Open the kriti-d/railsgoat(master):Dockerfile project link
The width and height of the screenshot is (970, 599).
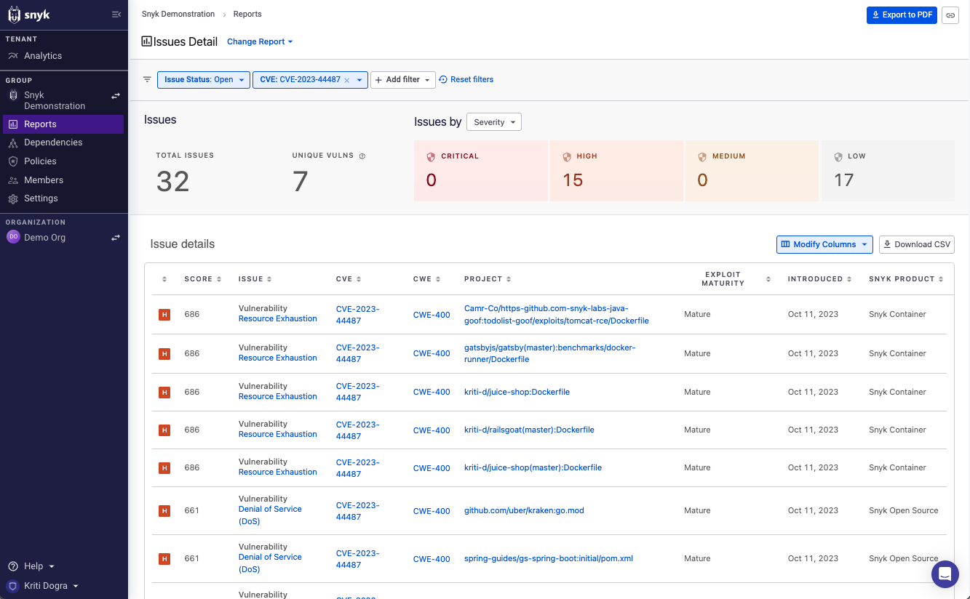pos(529,430)
